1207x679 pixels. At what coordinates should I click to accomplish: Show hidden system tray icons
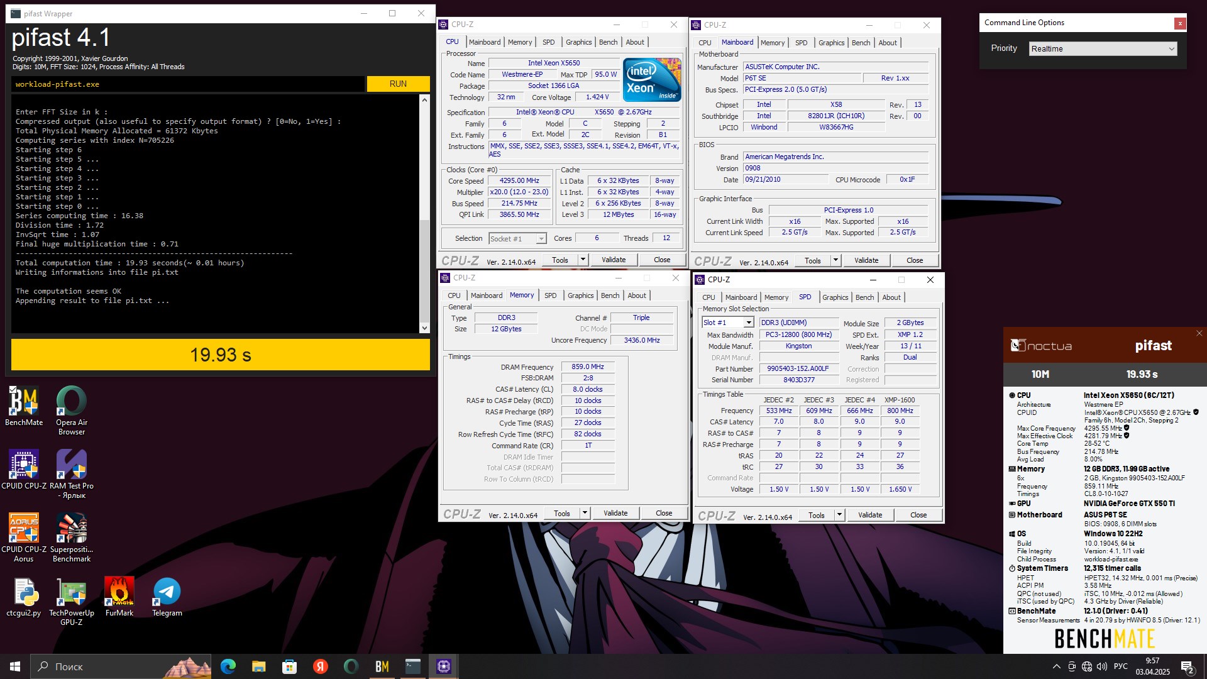point(1056,666)
